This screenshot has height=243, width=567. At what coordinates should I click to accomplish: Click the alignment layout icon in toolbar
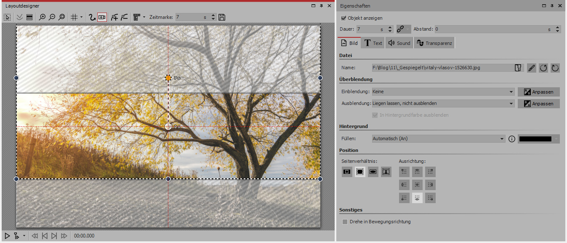point(136,17)
